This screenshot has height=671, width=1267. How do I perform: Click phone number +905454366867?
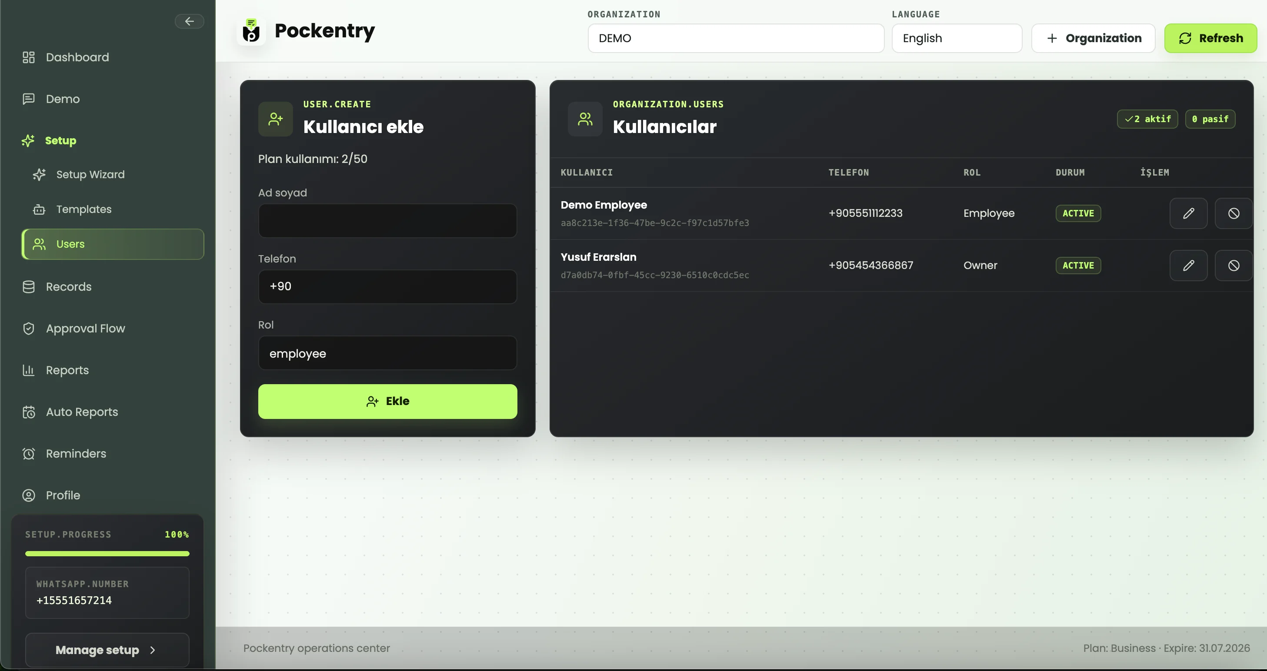870,266
